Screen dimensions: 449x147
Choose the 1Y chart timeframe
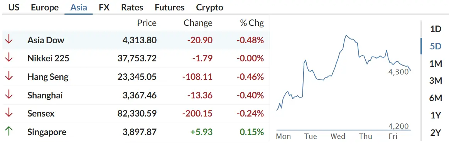[x=436, y=115]
